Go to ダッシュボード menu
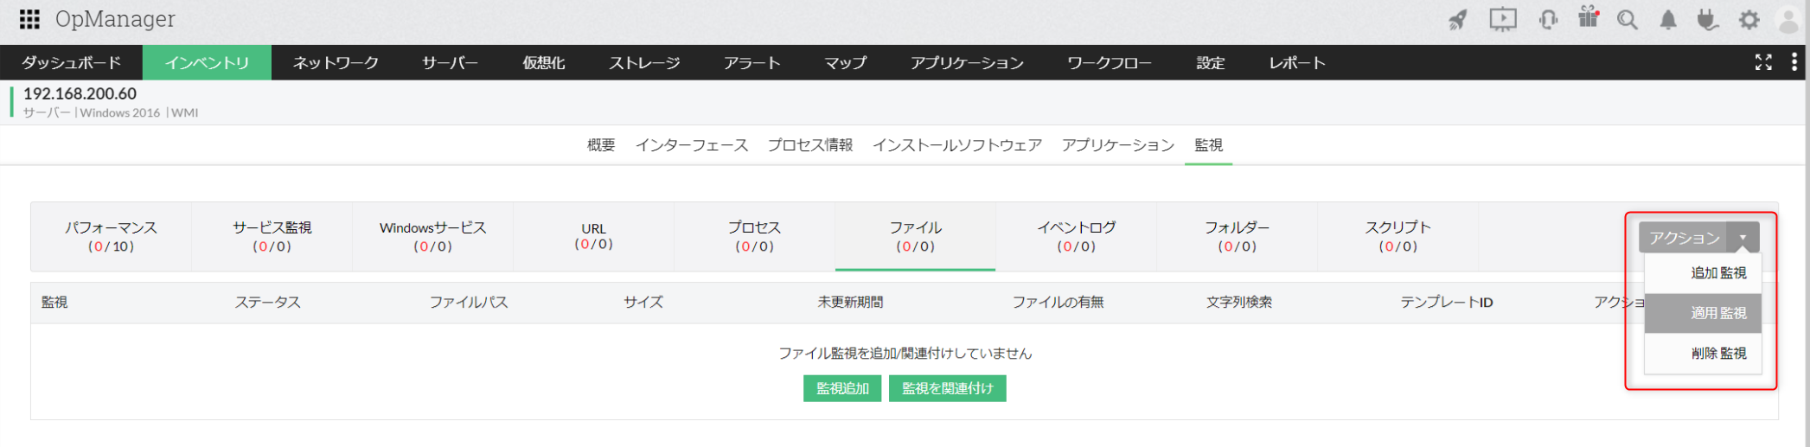1810x447 pixels. click(x=71, y=63)
